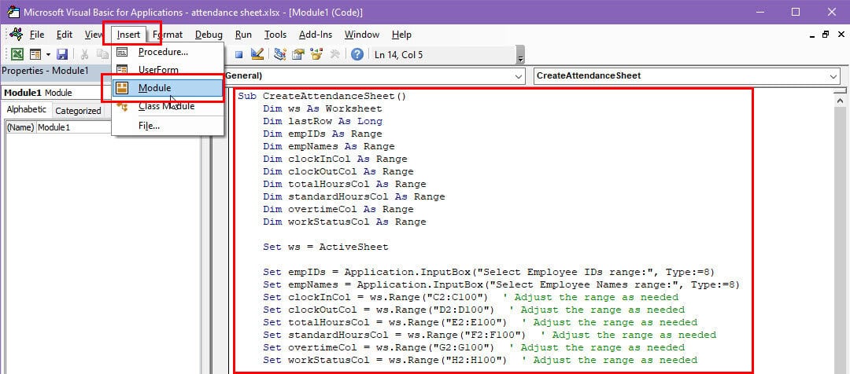Open the Tools menu

pos(275,35)
